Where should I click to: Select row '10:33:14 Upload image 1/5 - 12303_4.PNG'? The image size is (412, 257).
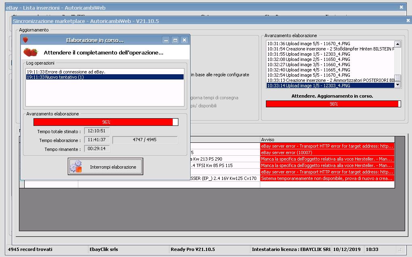[330, 86]
